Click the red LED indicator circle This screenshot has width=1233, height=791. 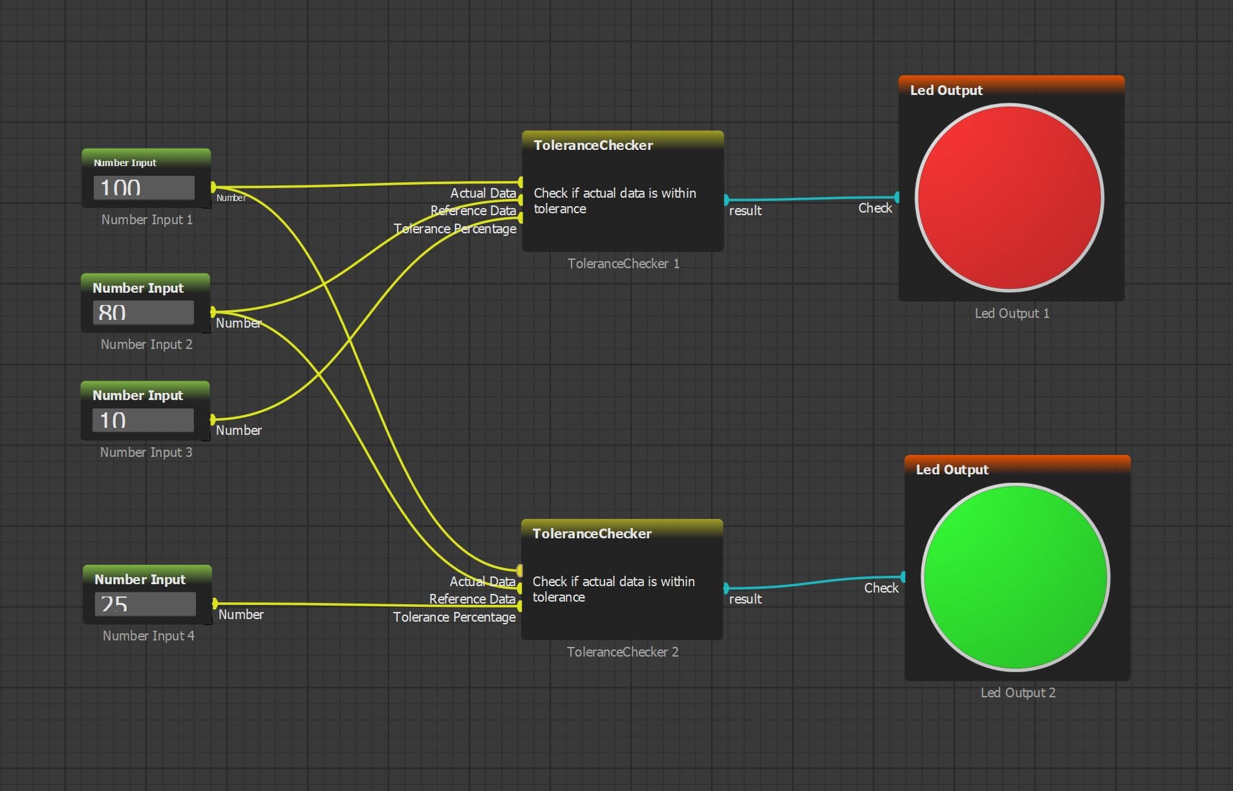click(x=1009, y=198)
